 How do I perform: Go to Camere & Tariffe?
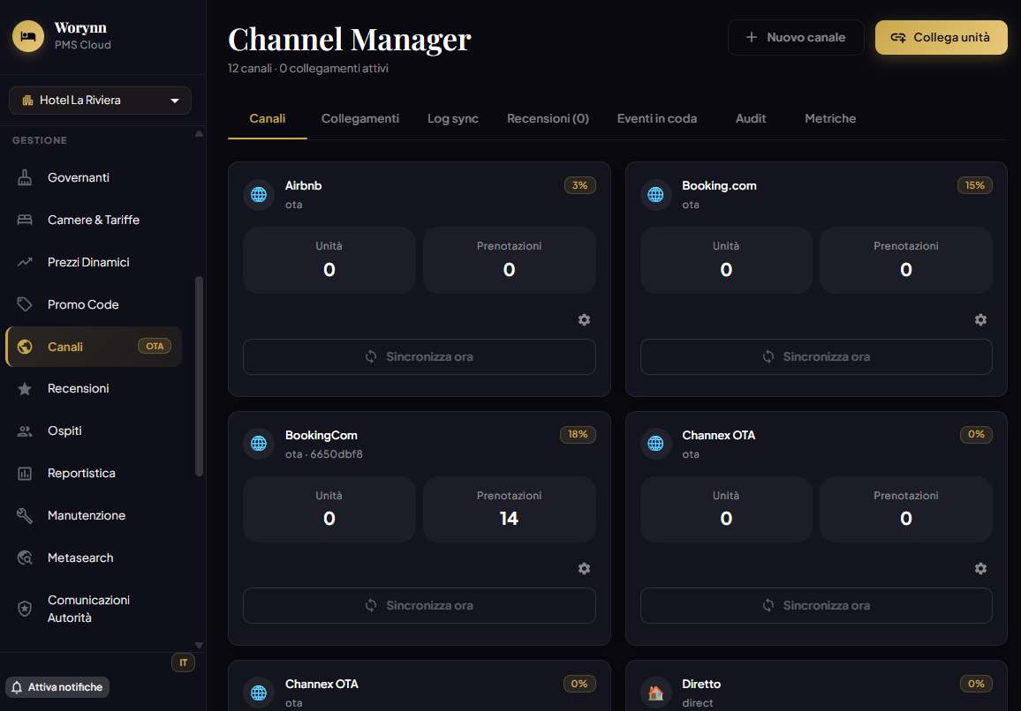tap(95, 220)
